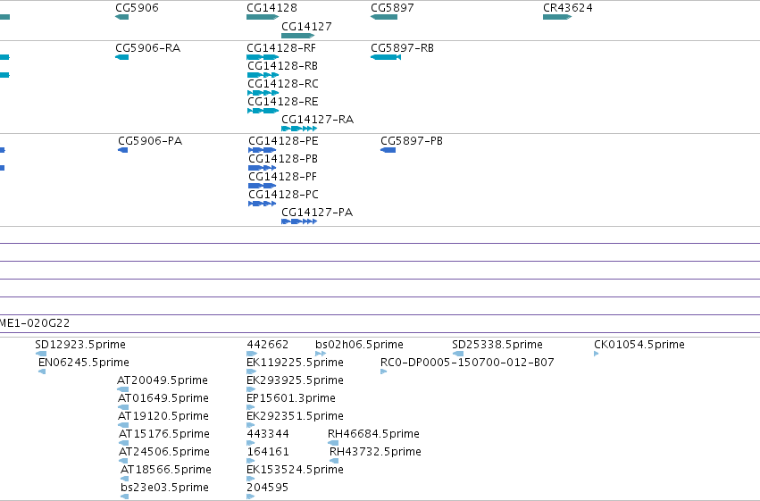Screen dimensions: 760x501
Task: Click the CG14127-RA transcript glyph
Action: [299, 129]
